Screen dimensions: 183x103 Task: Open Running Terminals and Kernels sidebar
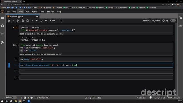click(x=3, y=26)
